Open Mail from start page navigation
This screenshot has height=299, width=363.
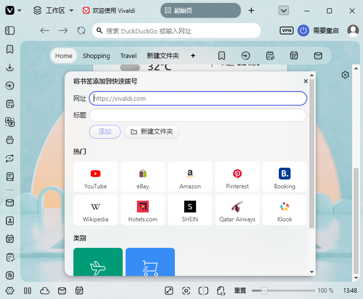click(x=318, y=56)
